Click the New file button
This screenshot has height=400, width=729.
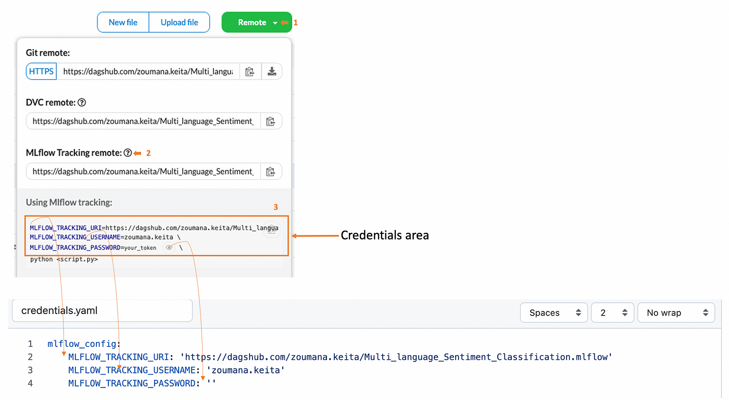(x=122, y=22)
